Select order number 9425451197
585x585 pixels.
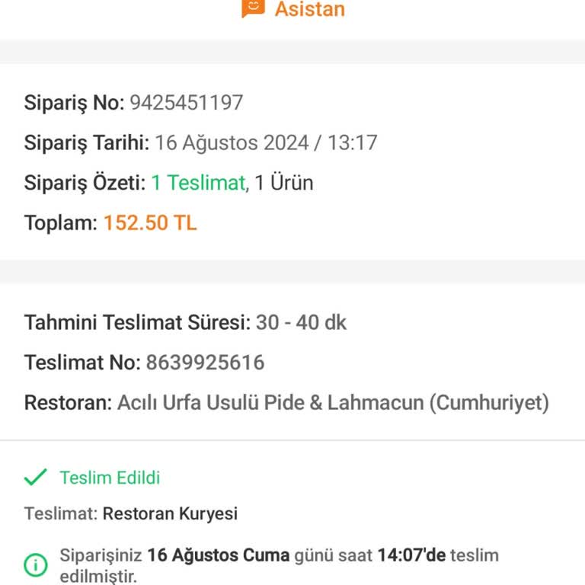click(187, 102)
